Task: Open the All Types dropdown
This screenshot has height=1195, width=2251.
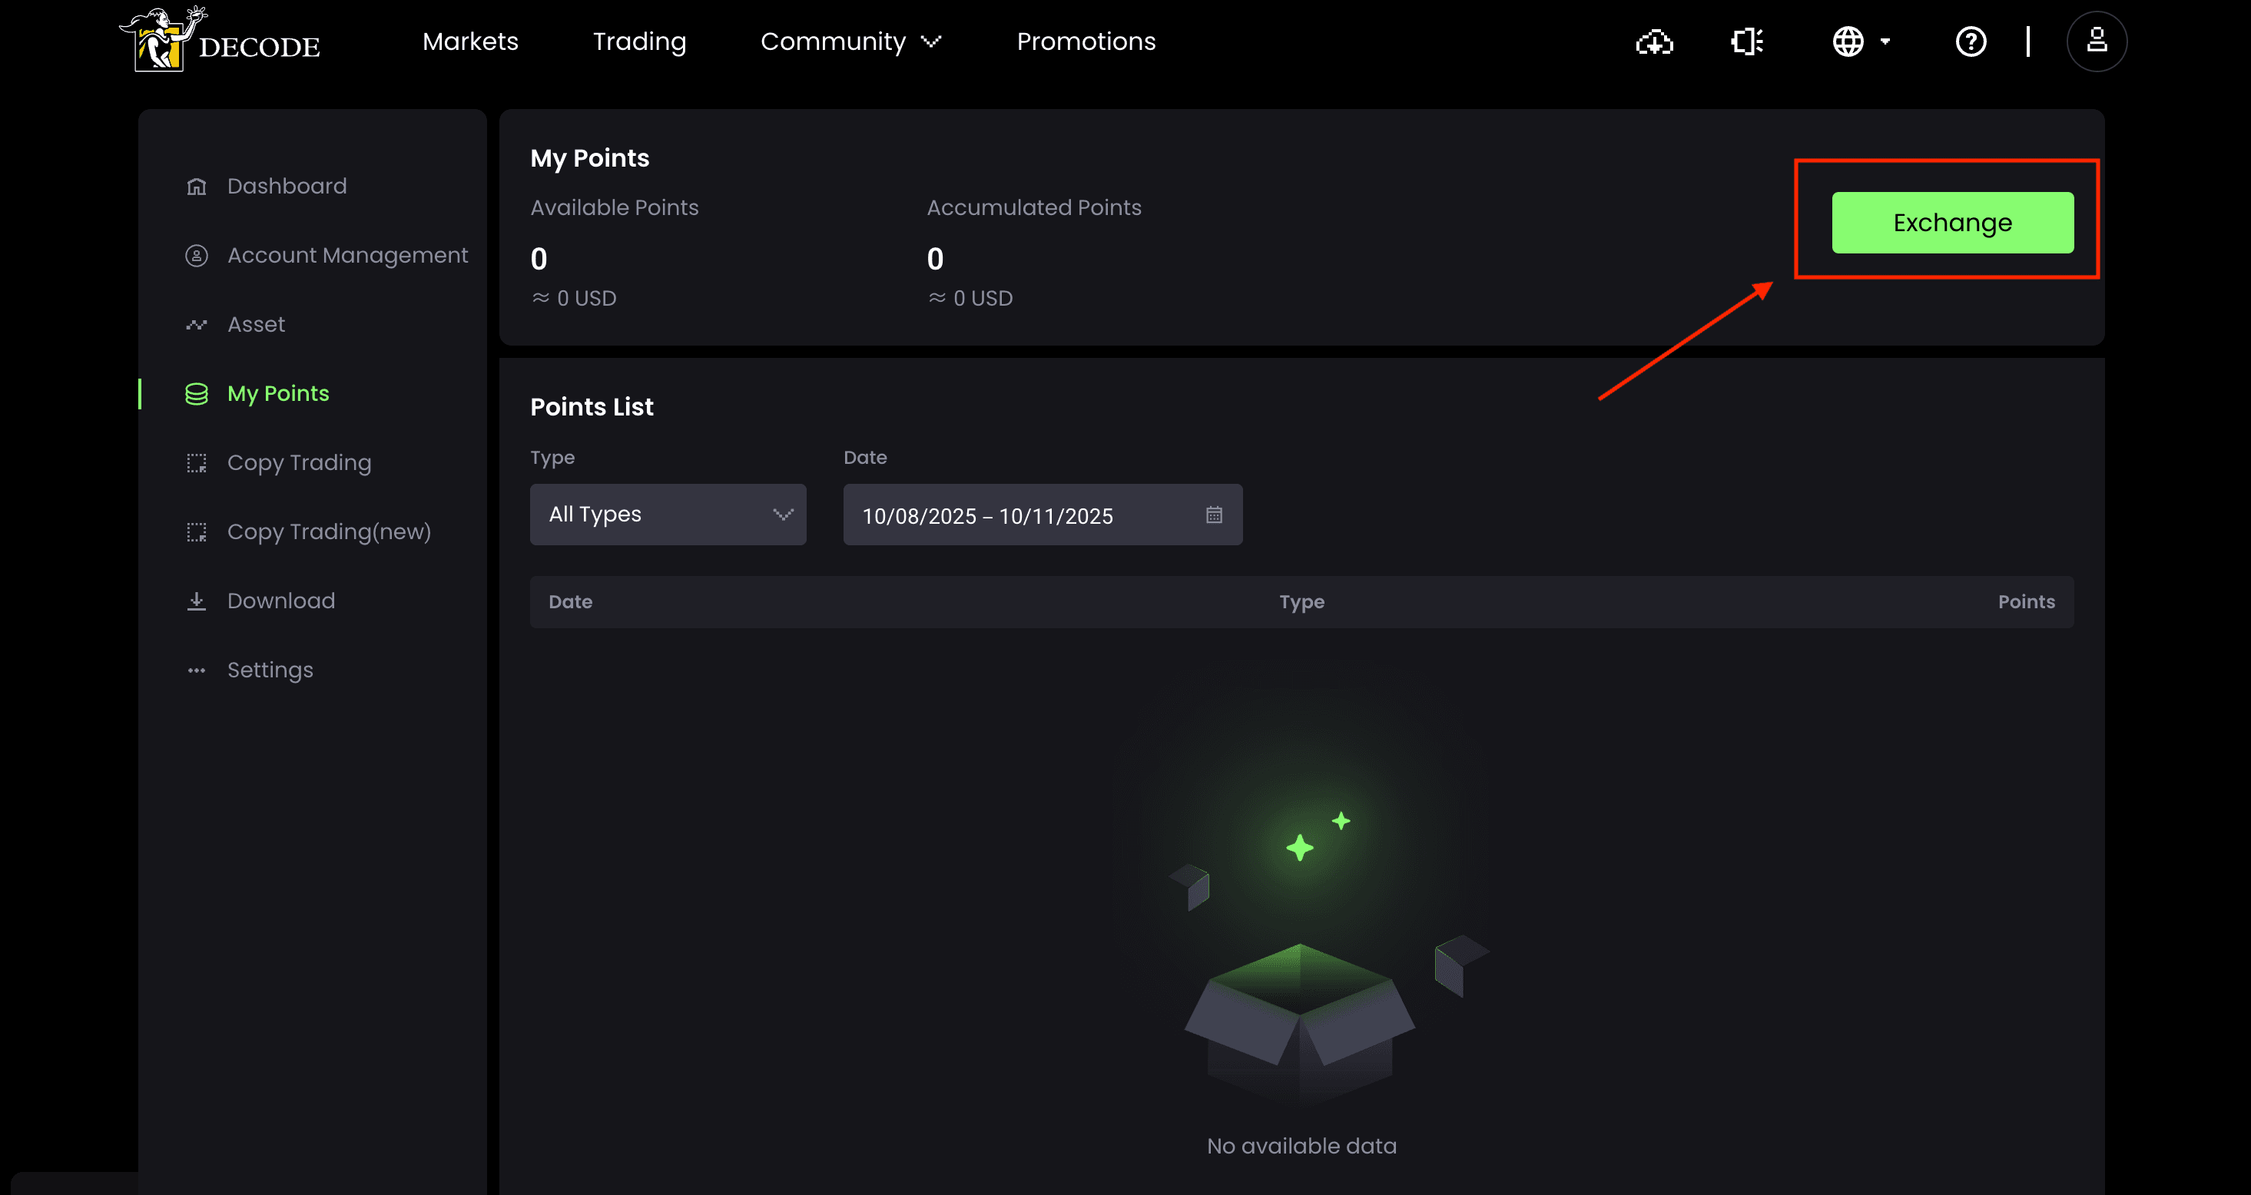Action: point(668,515)
